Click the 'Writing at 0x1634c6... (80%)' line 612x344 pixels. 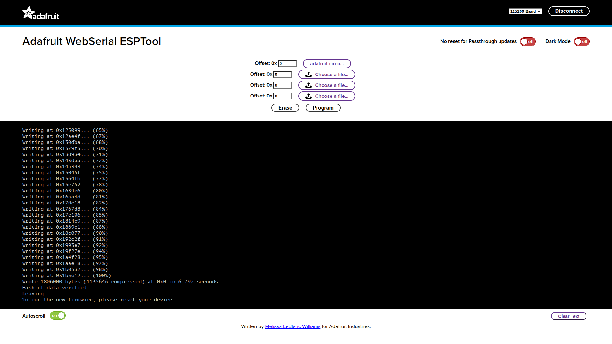point(65,191)
